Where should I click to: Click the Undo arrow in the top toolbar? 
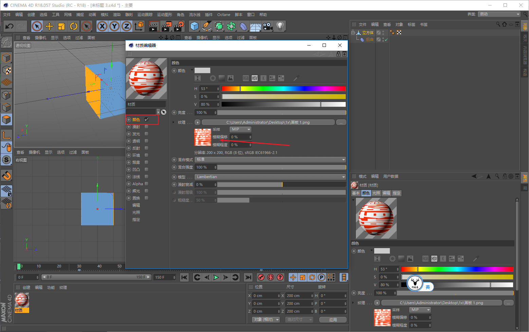coord(10,26)
